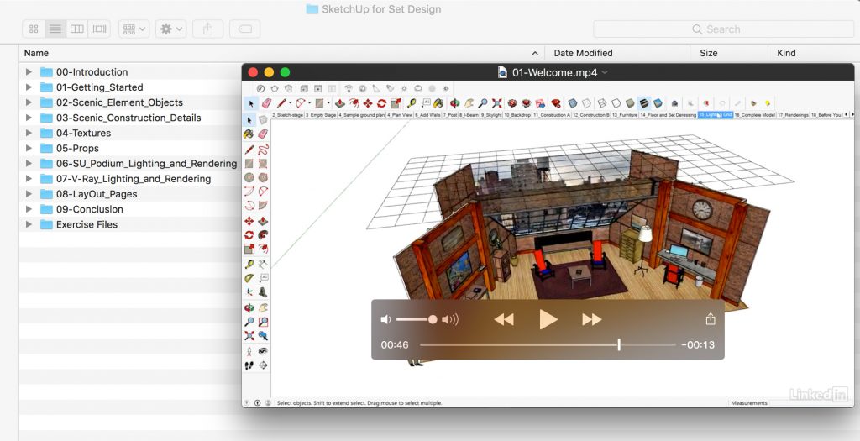860x441 pixels.
Task: Switch Finder to icon view
Action: (34, 29)
